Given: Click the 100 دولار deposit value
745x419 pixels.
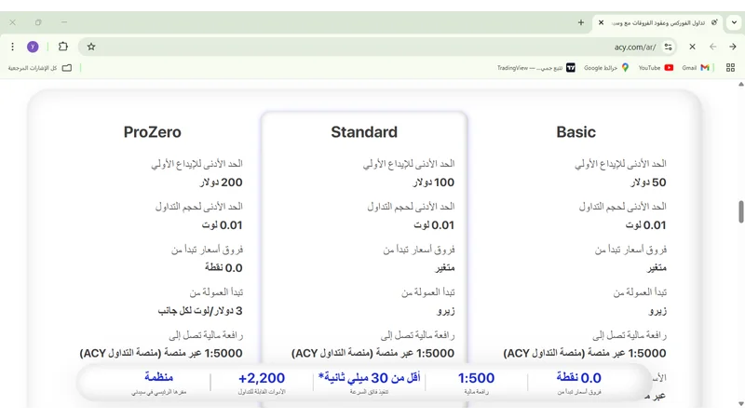Looking at the screenshot, I should tap(433, 182).
